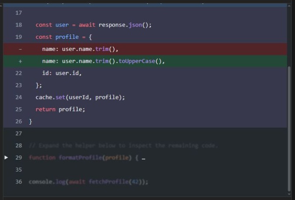Click line number 27 in the gutter
The image size is (295, 200).
[x=19, y=133]
